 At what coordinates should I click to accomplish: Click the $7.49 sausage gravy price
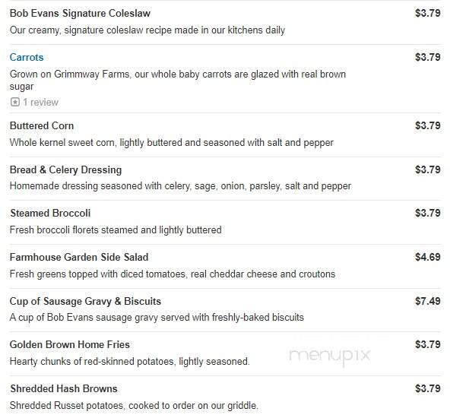pyautogui.click(x=428, y=301)
